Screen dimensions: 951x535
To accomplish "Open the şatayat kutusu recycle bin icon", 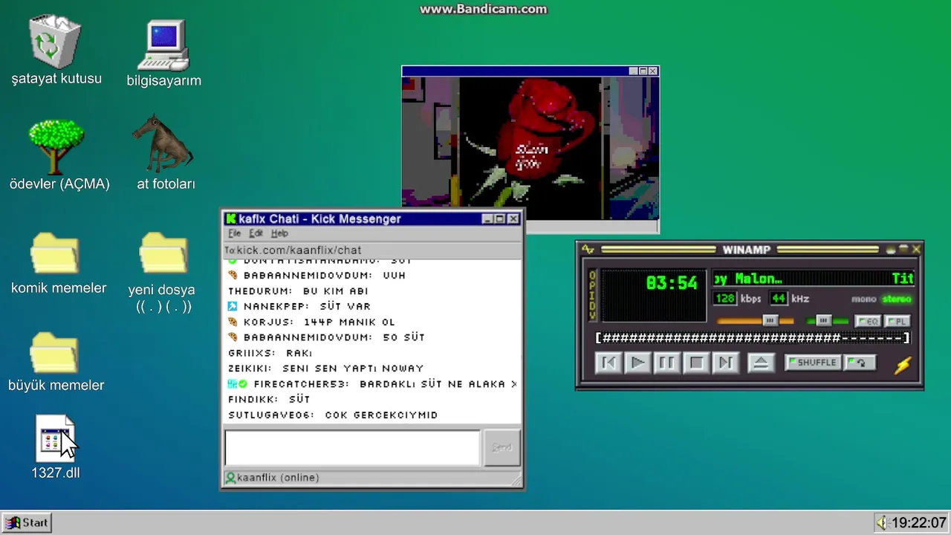I will (55, 42).
